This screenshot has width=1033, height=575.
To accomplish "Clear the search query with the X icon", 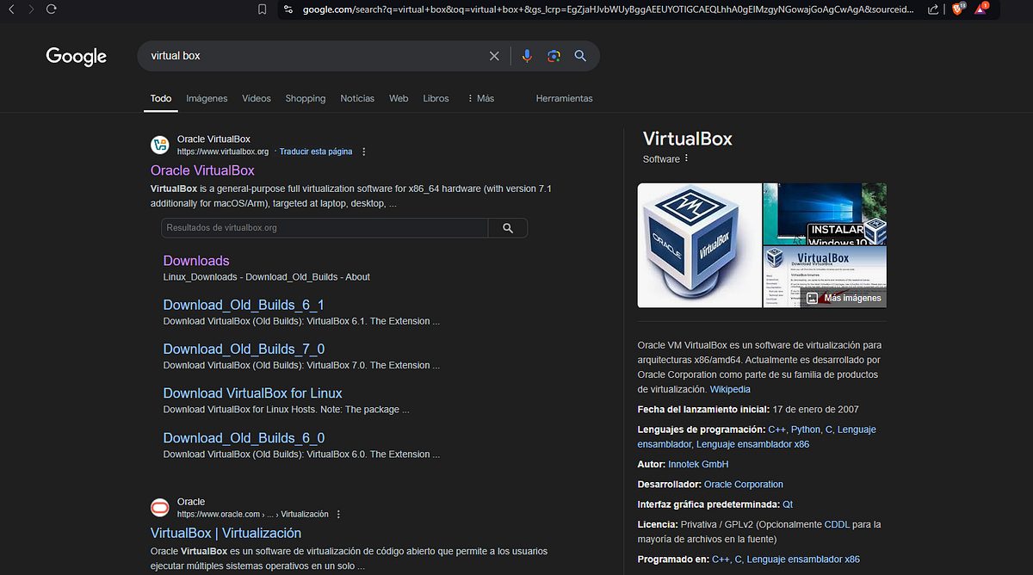I will [494, 55].
